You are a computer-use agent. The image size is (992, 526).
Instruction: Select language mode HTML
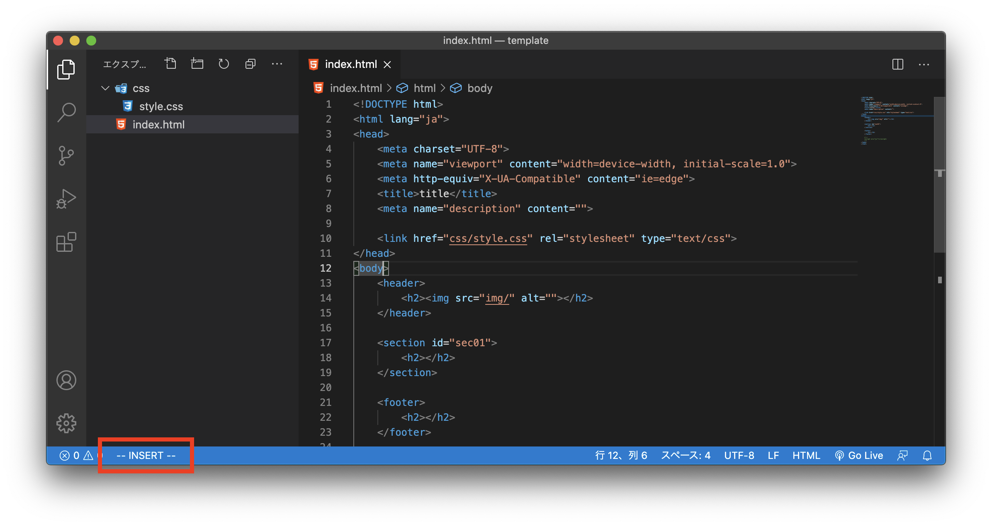point(806,456)
